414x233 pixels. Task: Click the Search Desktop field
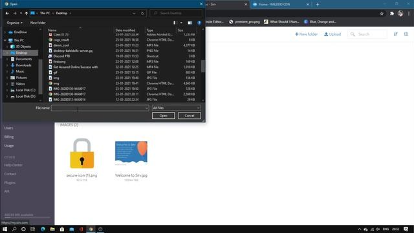[x=176, y=13]
